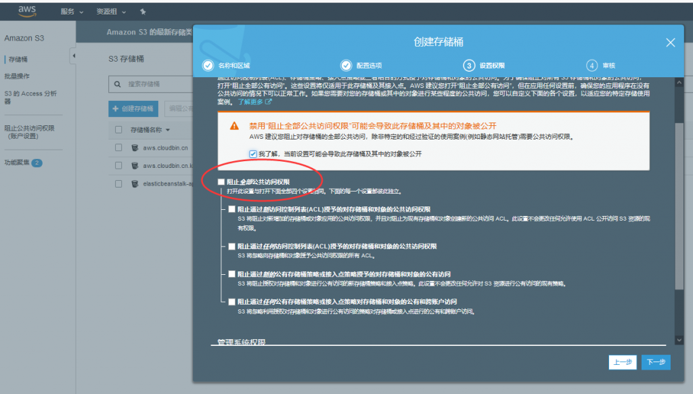Click the 功能聚焦 badge showing 2
This screenshot has height=394, width=693.
pyautogui.click(x=37, y=162)
